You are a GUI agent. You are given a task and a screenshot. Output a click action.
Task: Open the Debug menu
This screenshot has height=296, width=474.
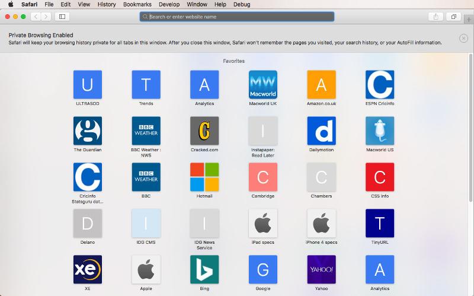tap(242, 4)
